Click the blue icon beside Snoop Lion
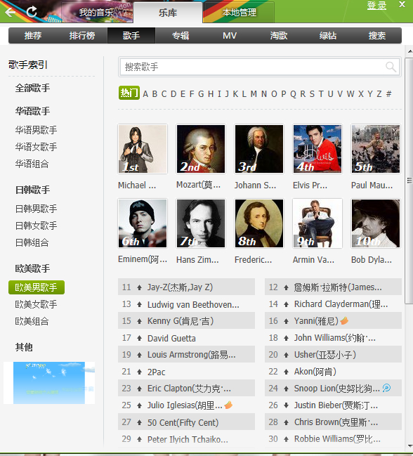This screenshot has width=413, height=456. [x=386, y=388]
